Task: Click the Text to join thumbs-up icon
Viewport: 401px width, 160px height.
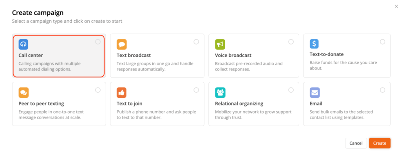Action: click(122, 92)
